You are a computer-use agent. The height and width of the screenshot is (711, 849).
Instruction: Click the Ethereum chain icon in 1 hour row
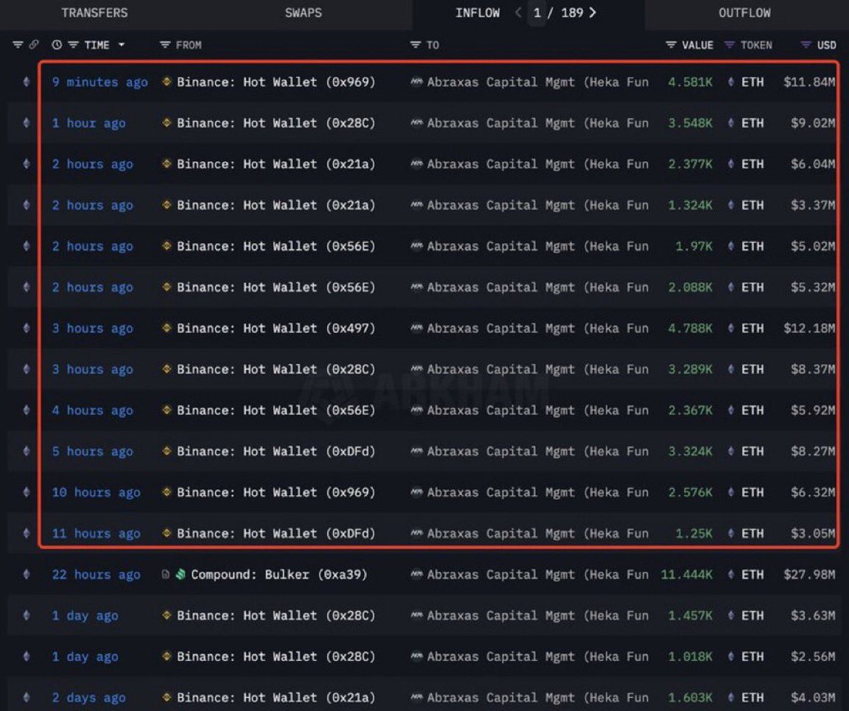(26, 124)
